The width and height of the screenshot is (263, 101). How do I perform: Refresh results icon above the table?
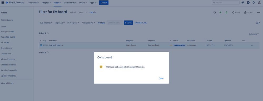tap(48, 33)
